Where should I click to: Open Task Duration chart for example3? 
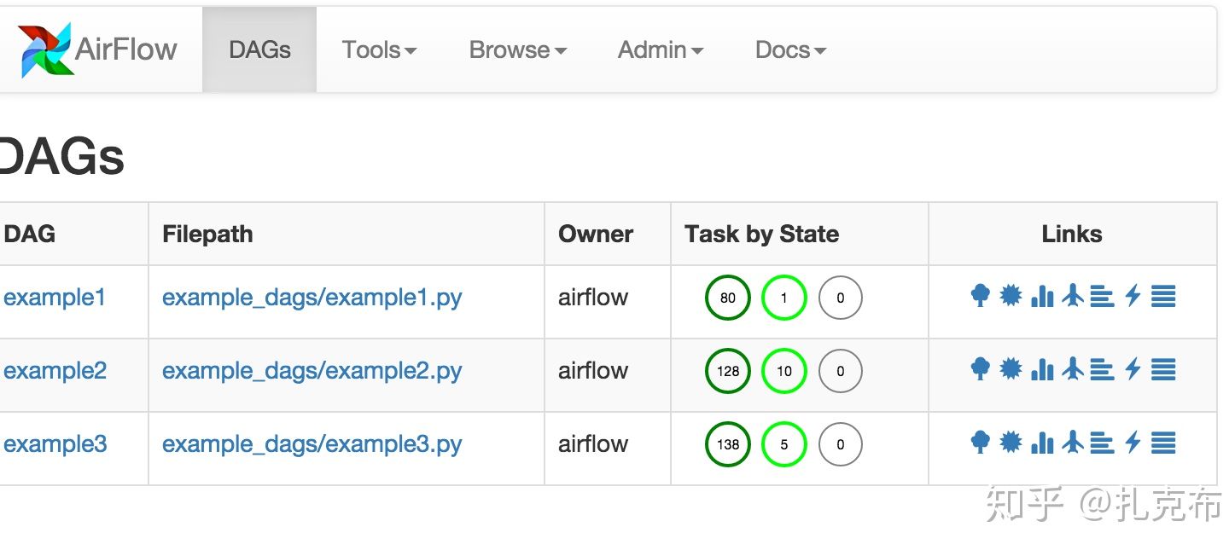point(1042,443)
